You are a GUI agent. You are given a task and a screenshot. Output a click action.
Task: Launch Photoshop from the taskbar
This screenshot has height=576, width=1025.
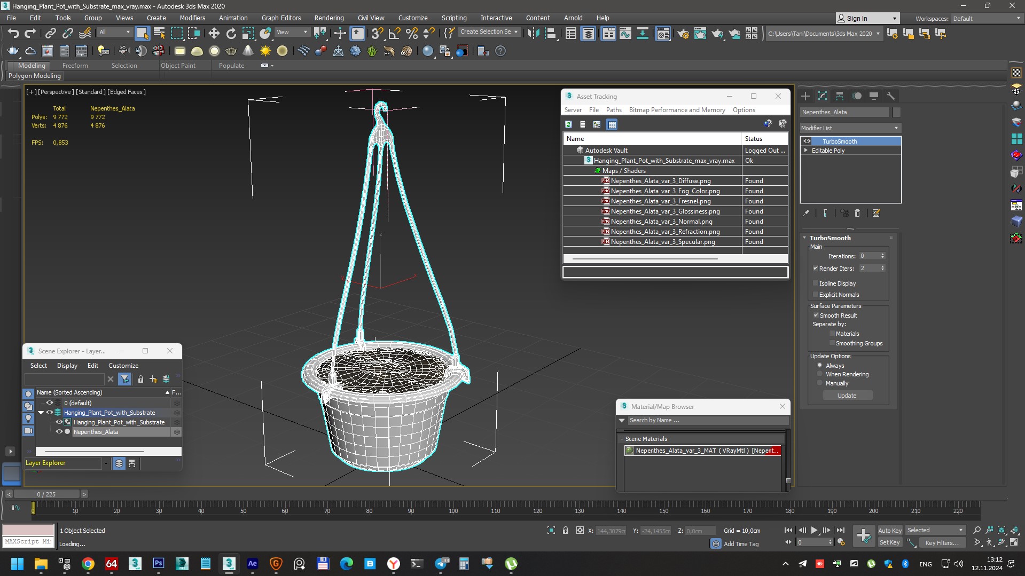pyautogui.click(x=159, y=564)
